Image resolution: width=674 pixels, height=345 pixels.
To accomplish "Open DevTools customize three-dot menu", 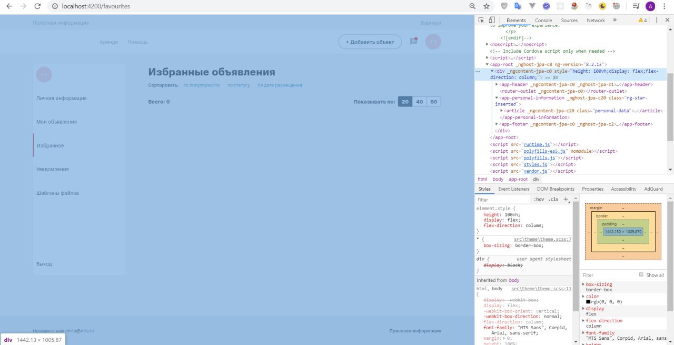I will [657, 20].
